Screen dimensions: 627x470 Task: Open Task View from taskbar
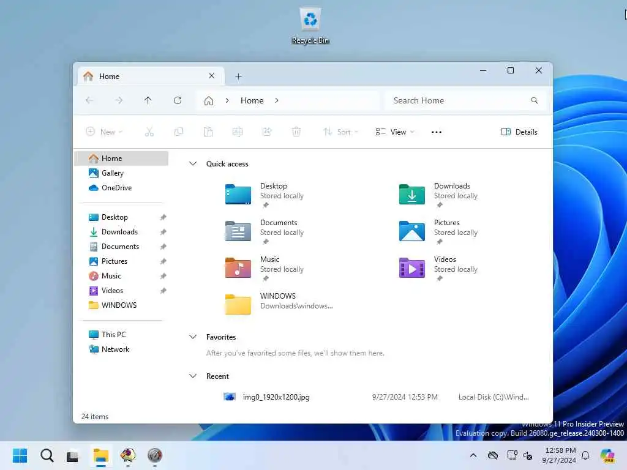coord(72,455)
